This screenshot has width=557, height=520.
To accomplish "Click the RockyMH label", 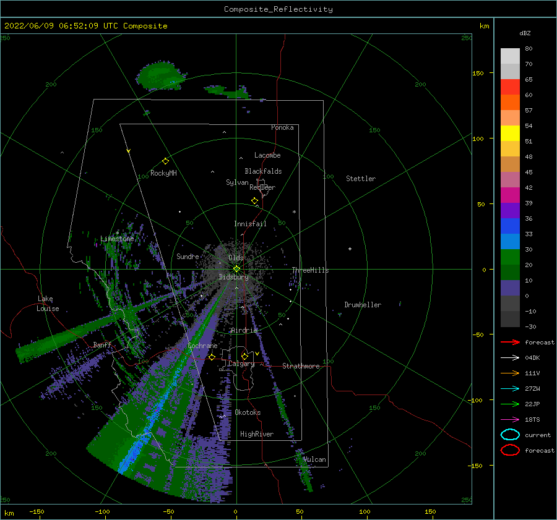I will coord(163,173).
